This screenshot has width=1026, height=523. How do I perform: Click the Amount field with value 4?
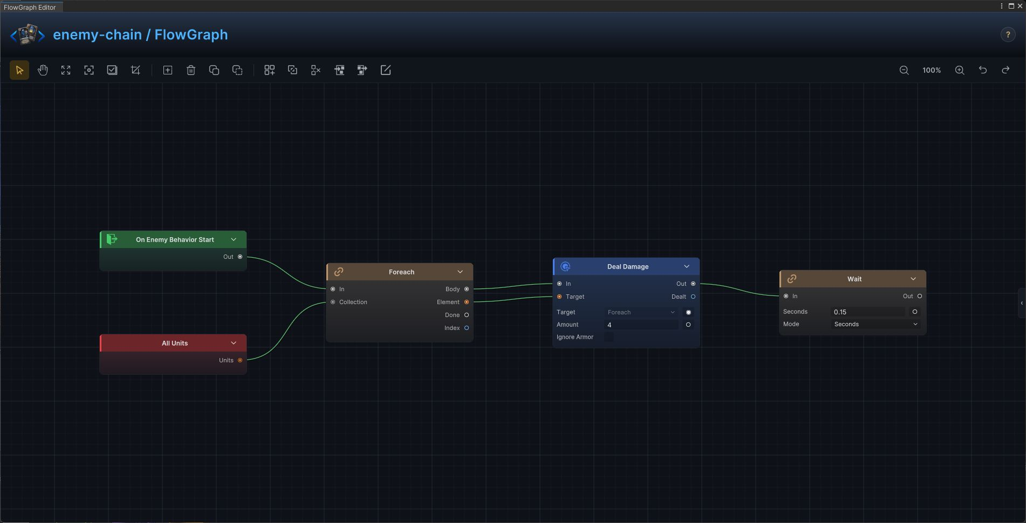click(642, 325)
